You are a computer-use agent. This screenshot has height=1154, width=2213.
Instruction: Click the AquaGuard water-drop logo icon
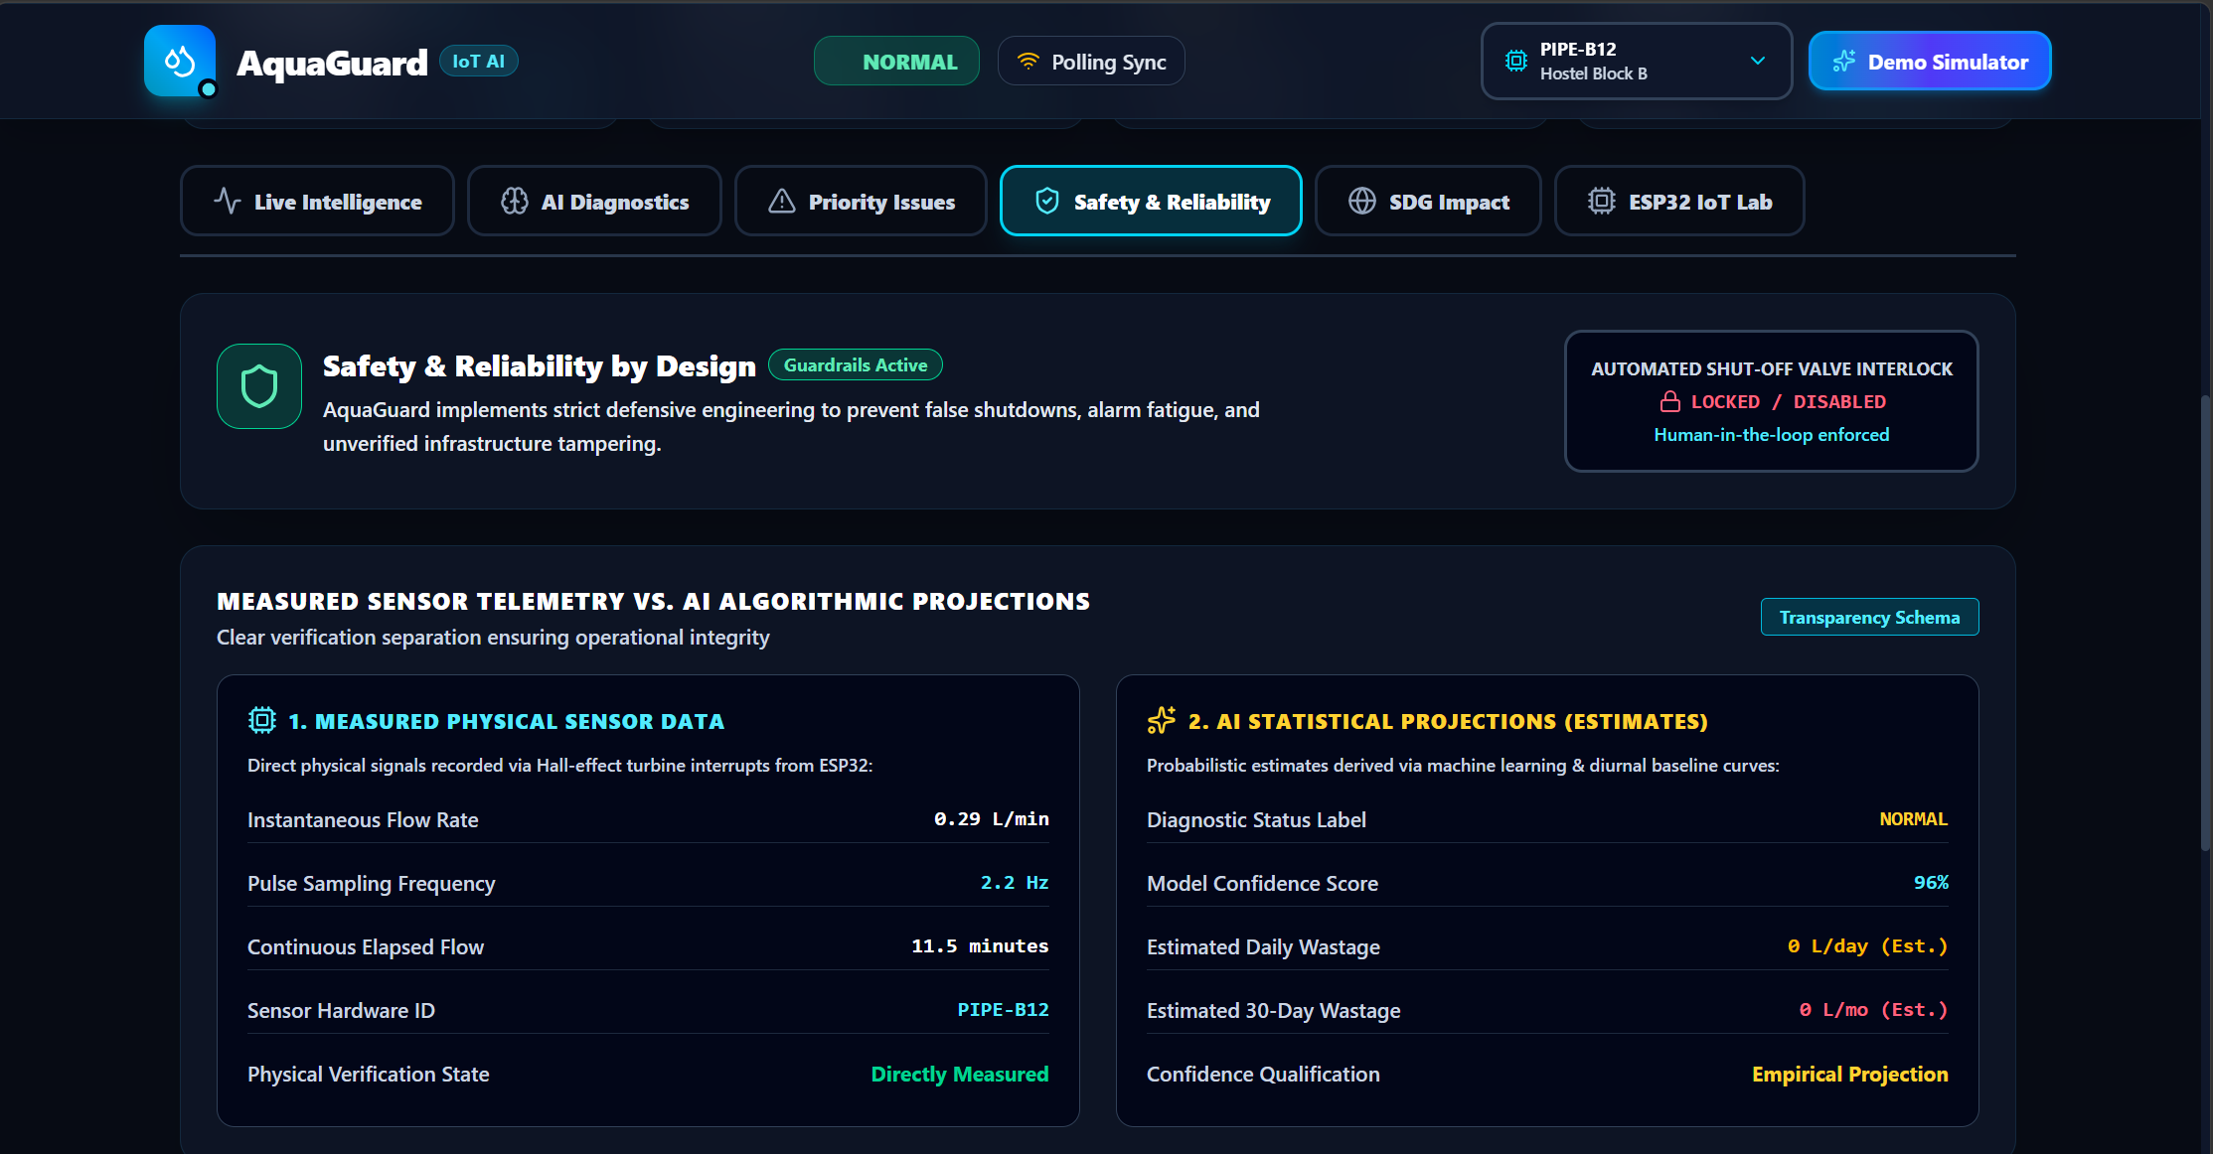(x=180, y=61)
